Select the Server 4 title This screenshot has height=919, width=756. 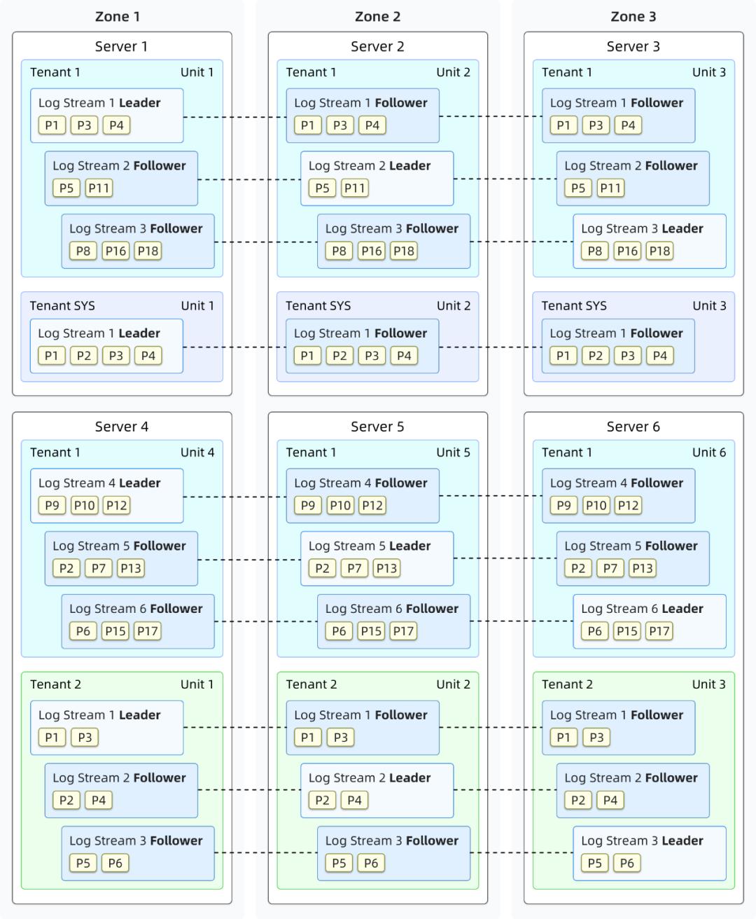point(121,427)
